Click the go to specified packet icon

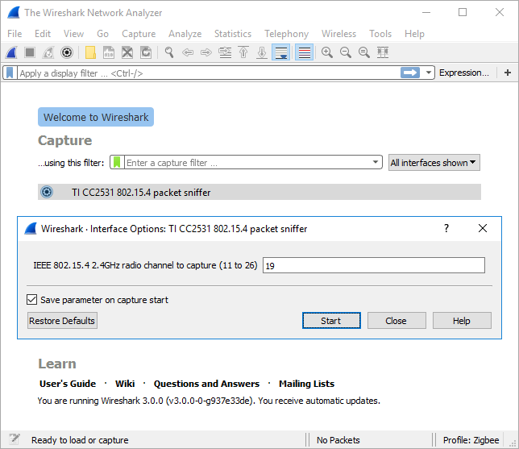[x=225, y=52]
